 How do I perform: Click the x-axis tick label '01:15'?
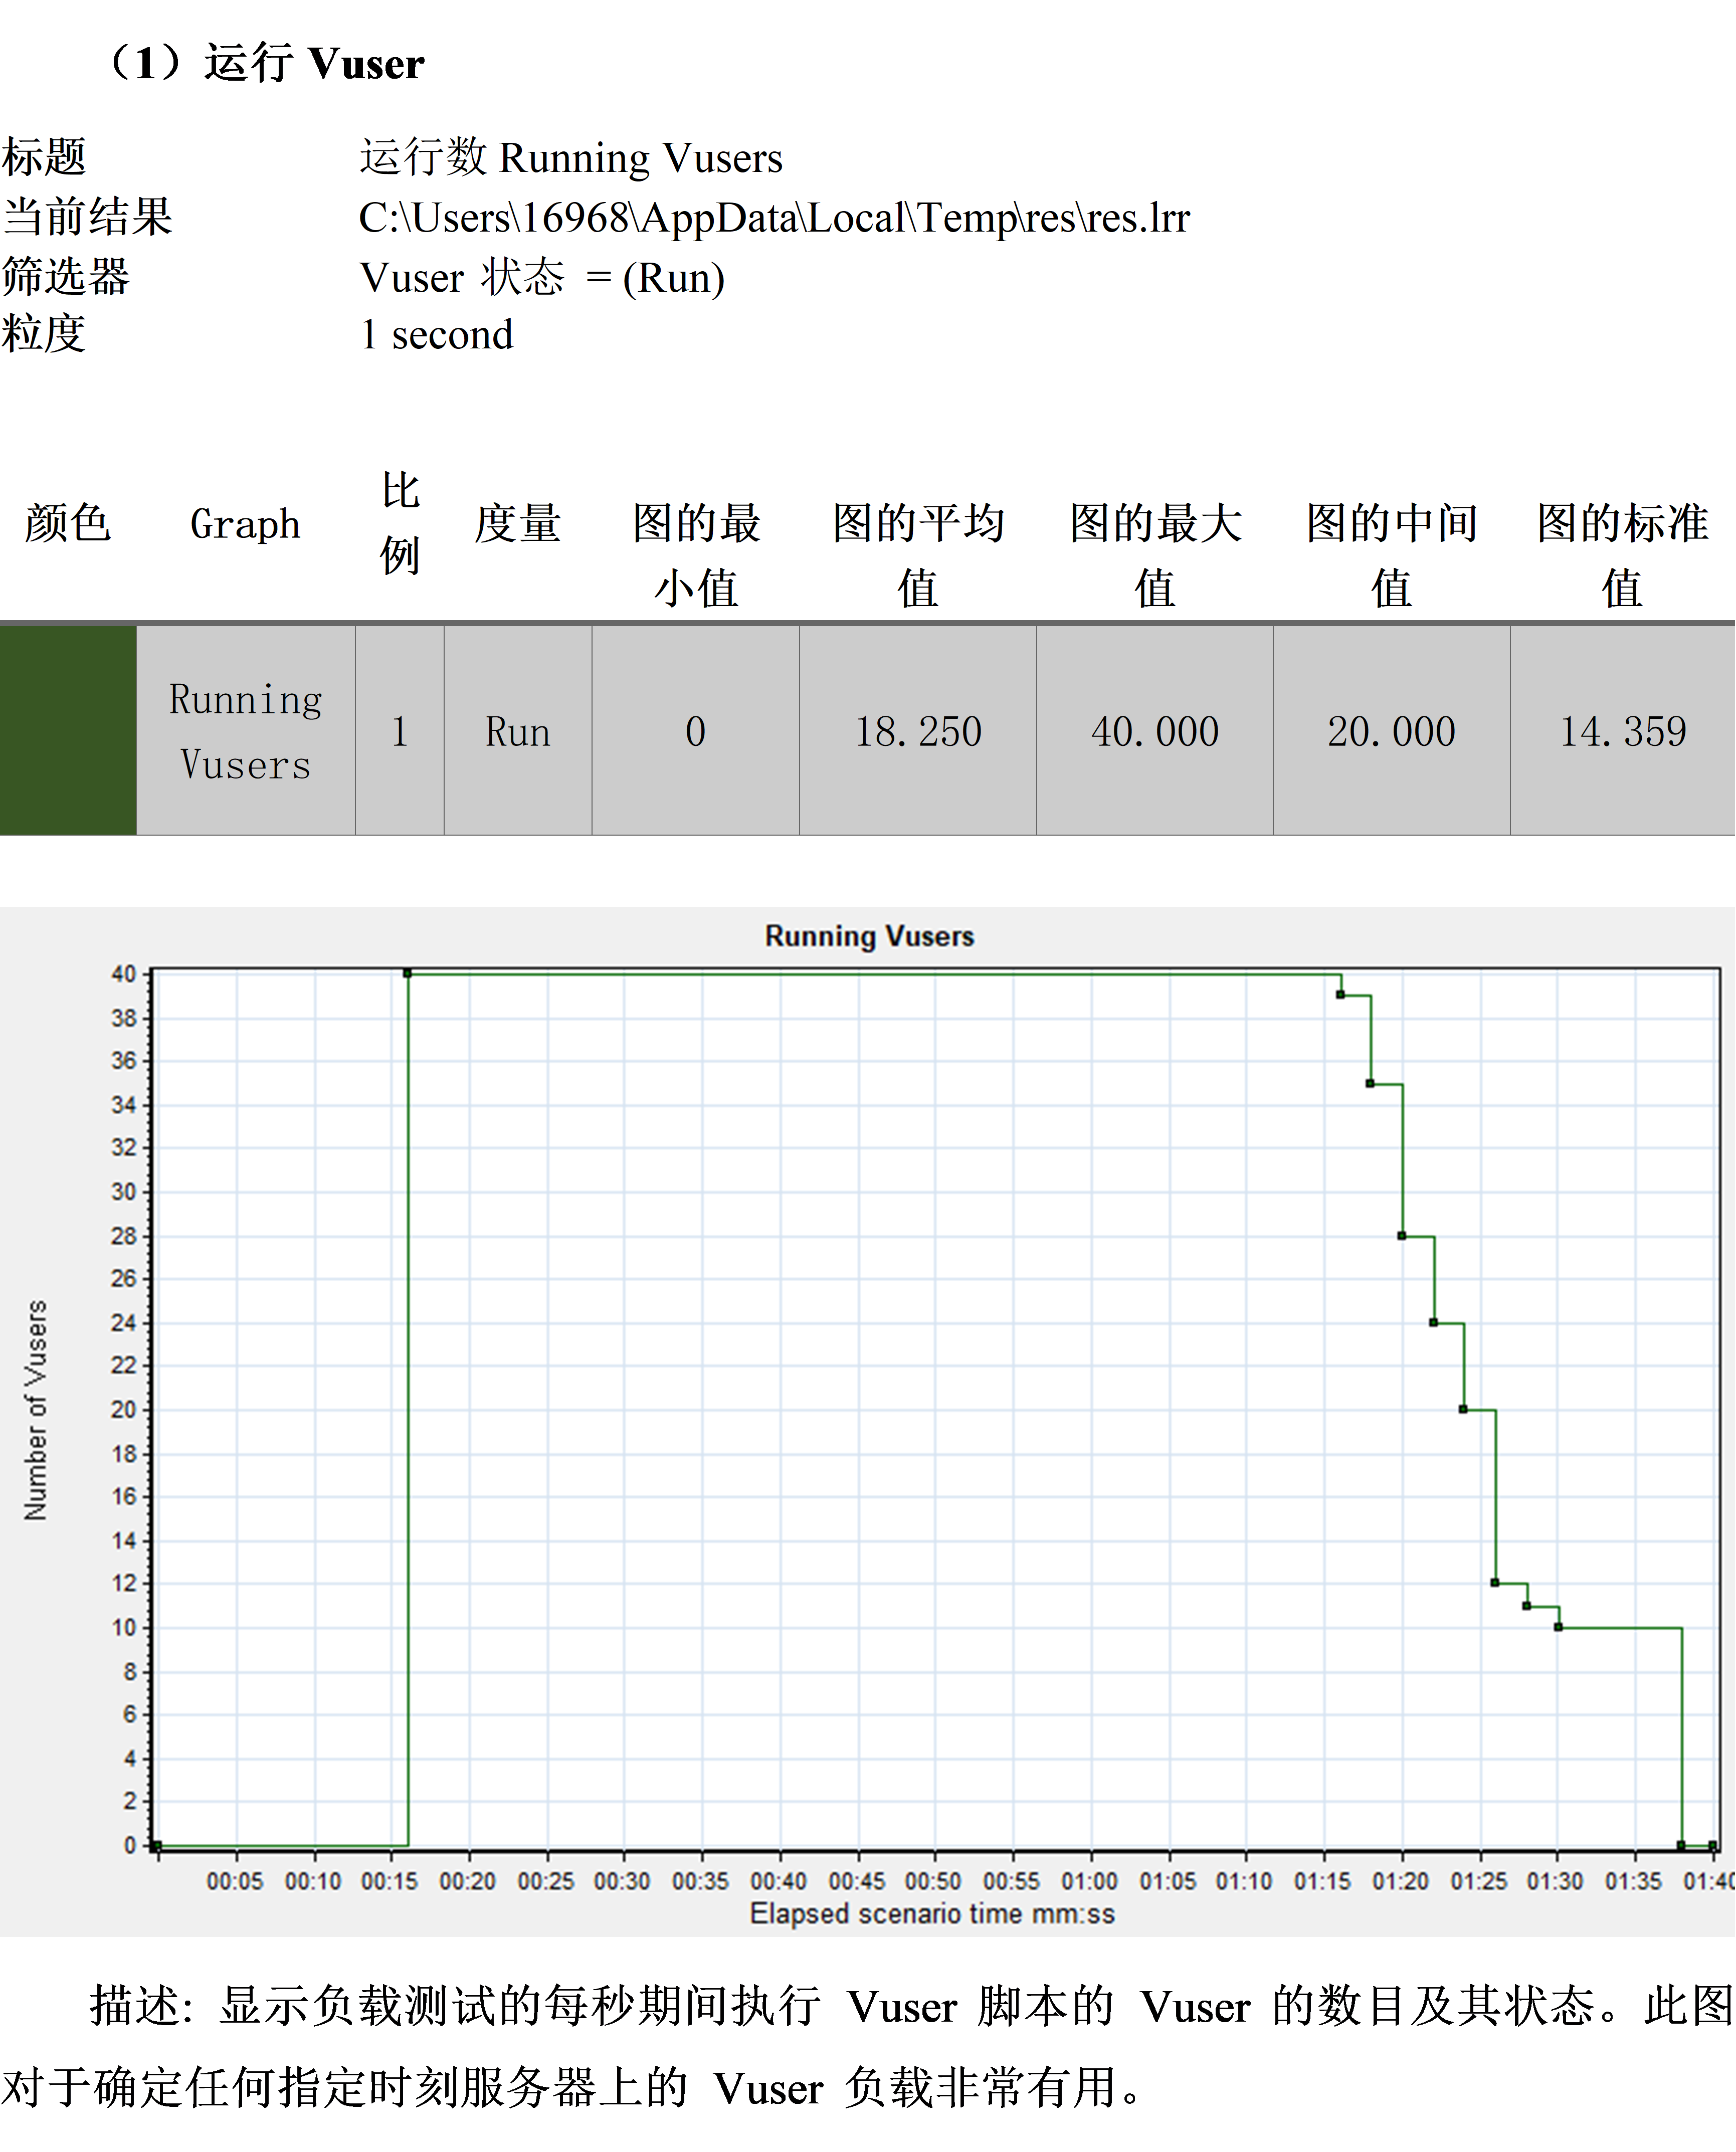pos(1323,1881)
